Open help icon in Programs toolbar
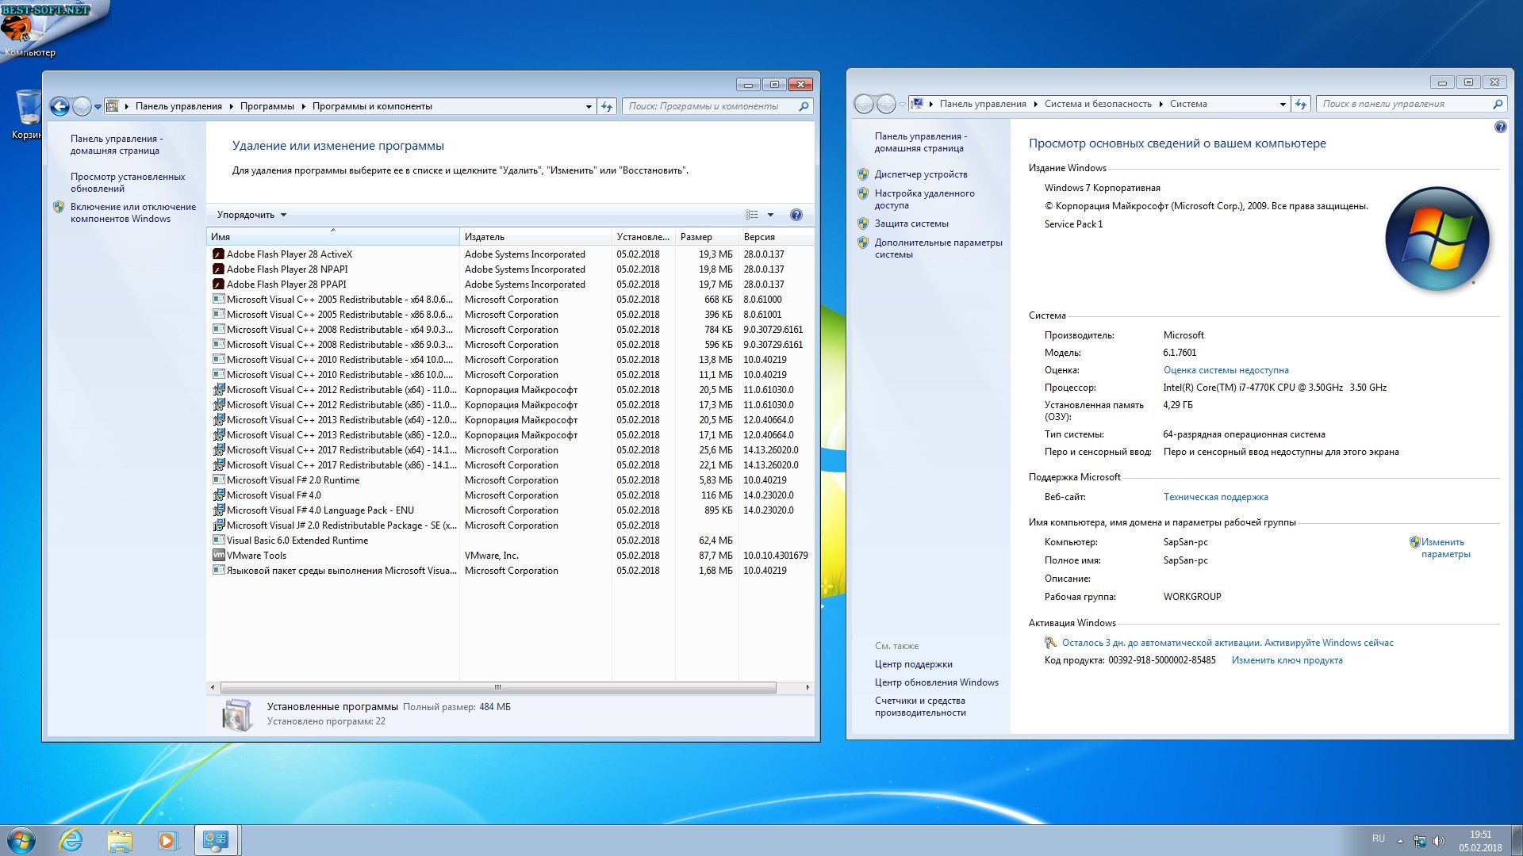 click(x=796, y=215)
